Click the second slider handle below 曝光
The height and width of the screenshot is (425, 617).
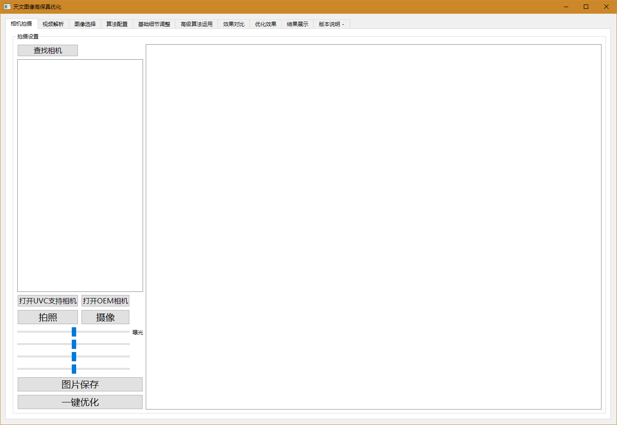pos(74,344)
